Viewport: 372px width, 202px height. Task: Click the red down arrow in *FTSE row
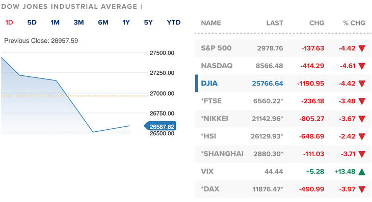(362, 101)
